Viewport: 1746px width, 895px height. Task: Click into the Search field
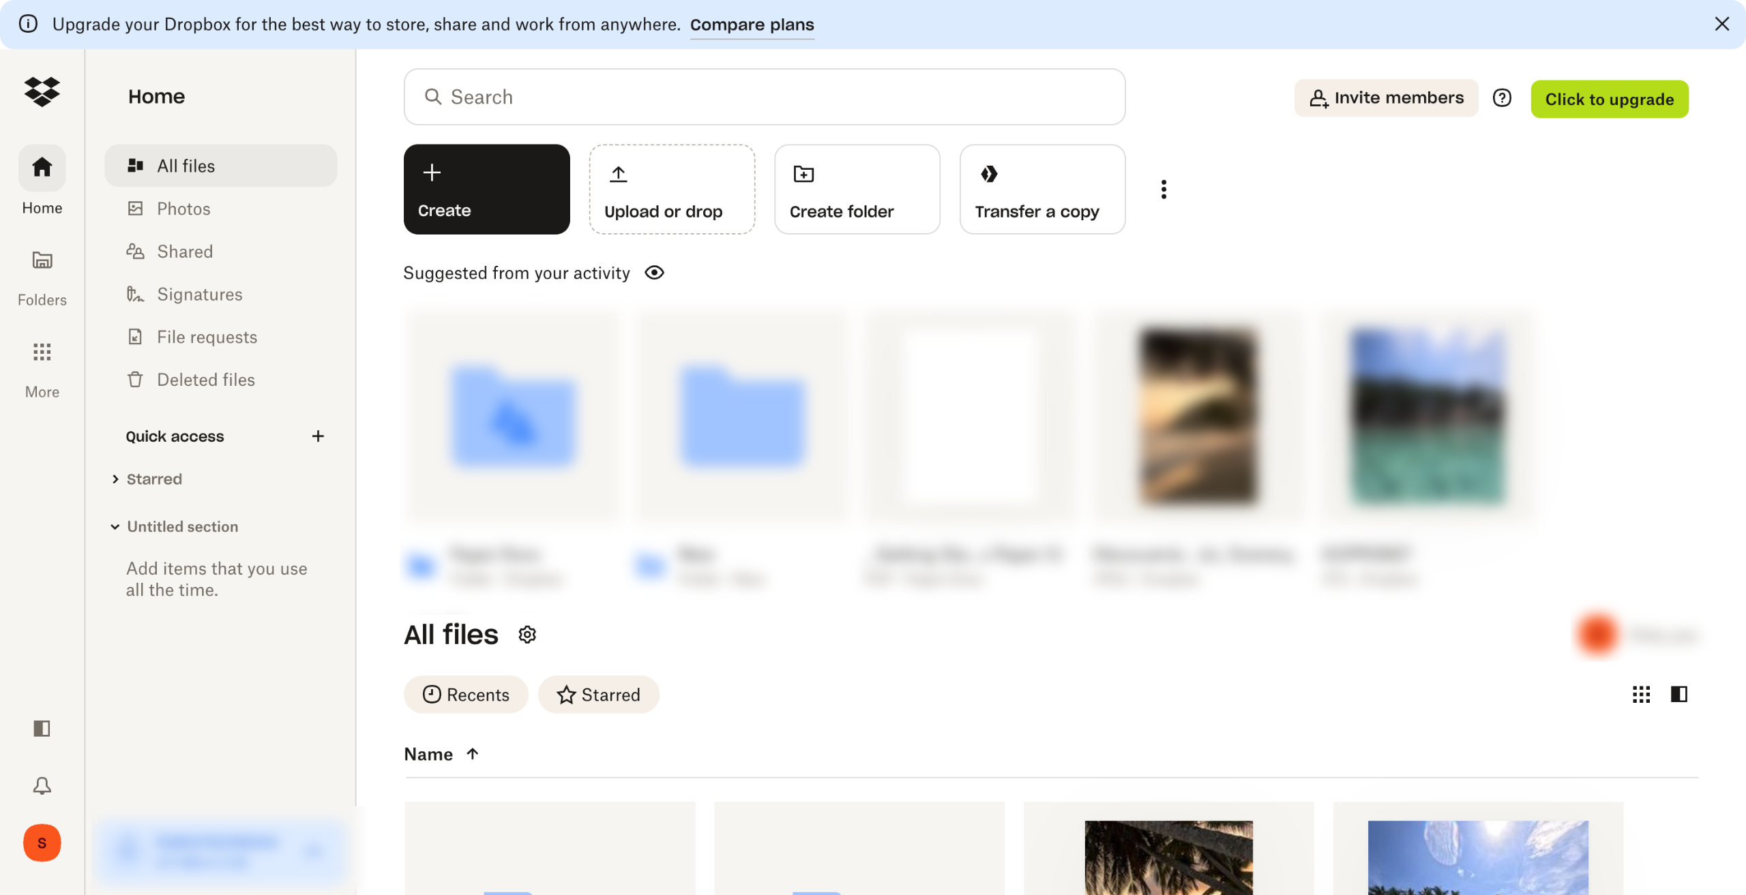click(764, 97)
